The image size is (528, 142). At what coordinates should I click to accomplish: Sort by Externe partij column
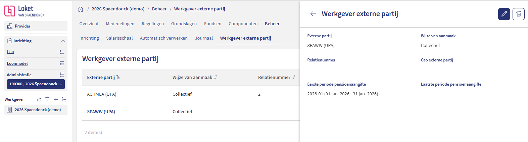pyautogui.click(x=118, y=77)
